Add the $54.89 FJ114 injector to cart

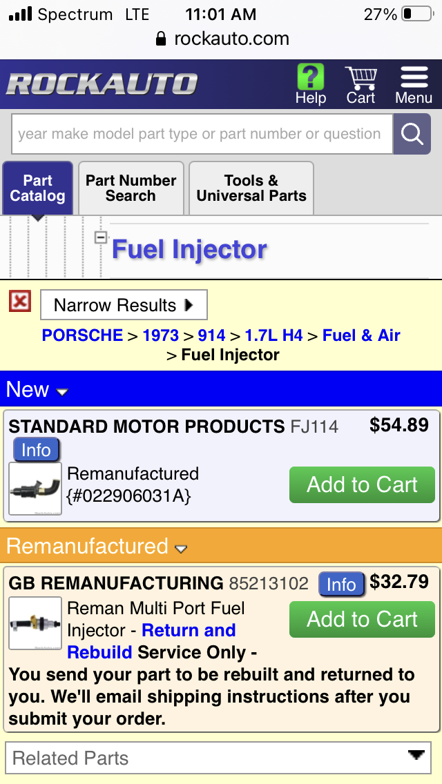[x=362, y=484]
